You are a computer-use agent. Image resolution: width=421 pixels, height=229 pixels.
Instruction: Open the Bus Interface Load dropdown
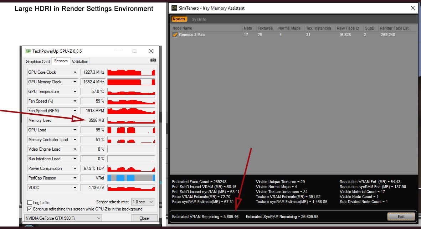click(75, 159)
